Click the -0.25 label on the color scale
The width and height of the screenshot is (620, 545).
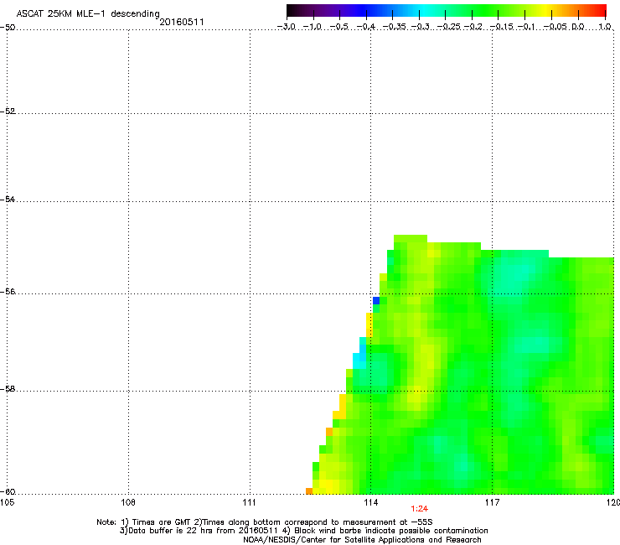click(x=449, y=27)
